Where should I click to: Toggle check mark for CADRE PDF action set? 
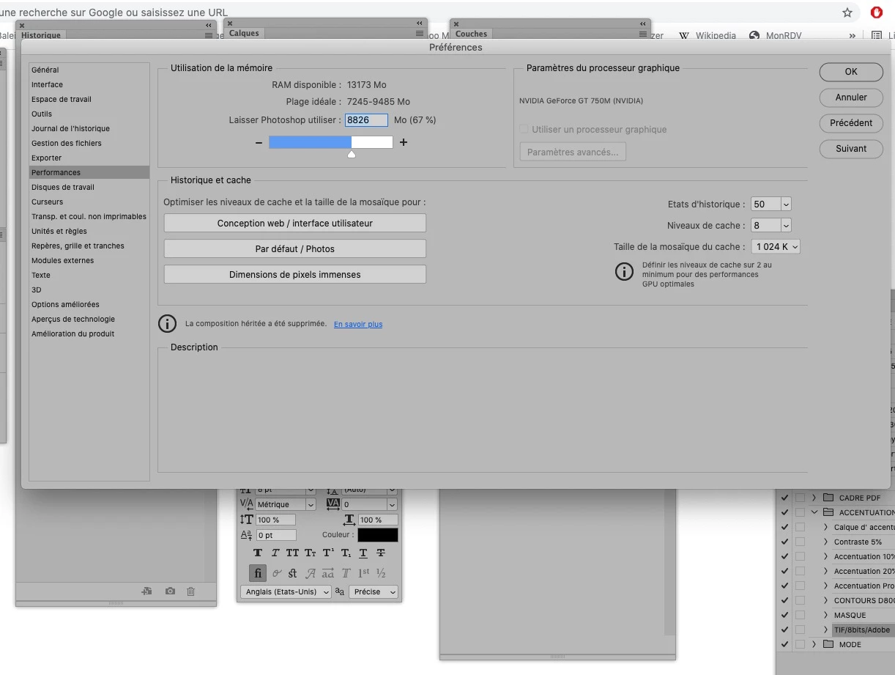point(785,498)
